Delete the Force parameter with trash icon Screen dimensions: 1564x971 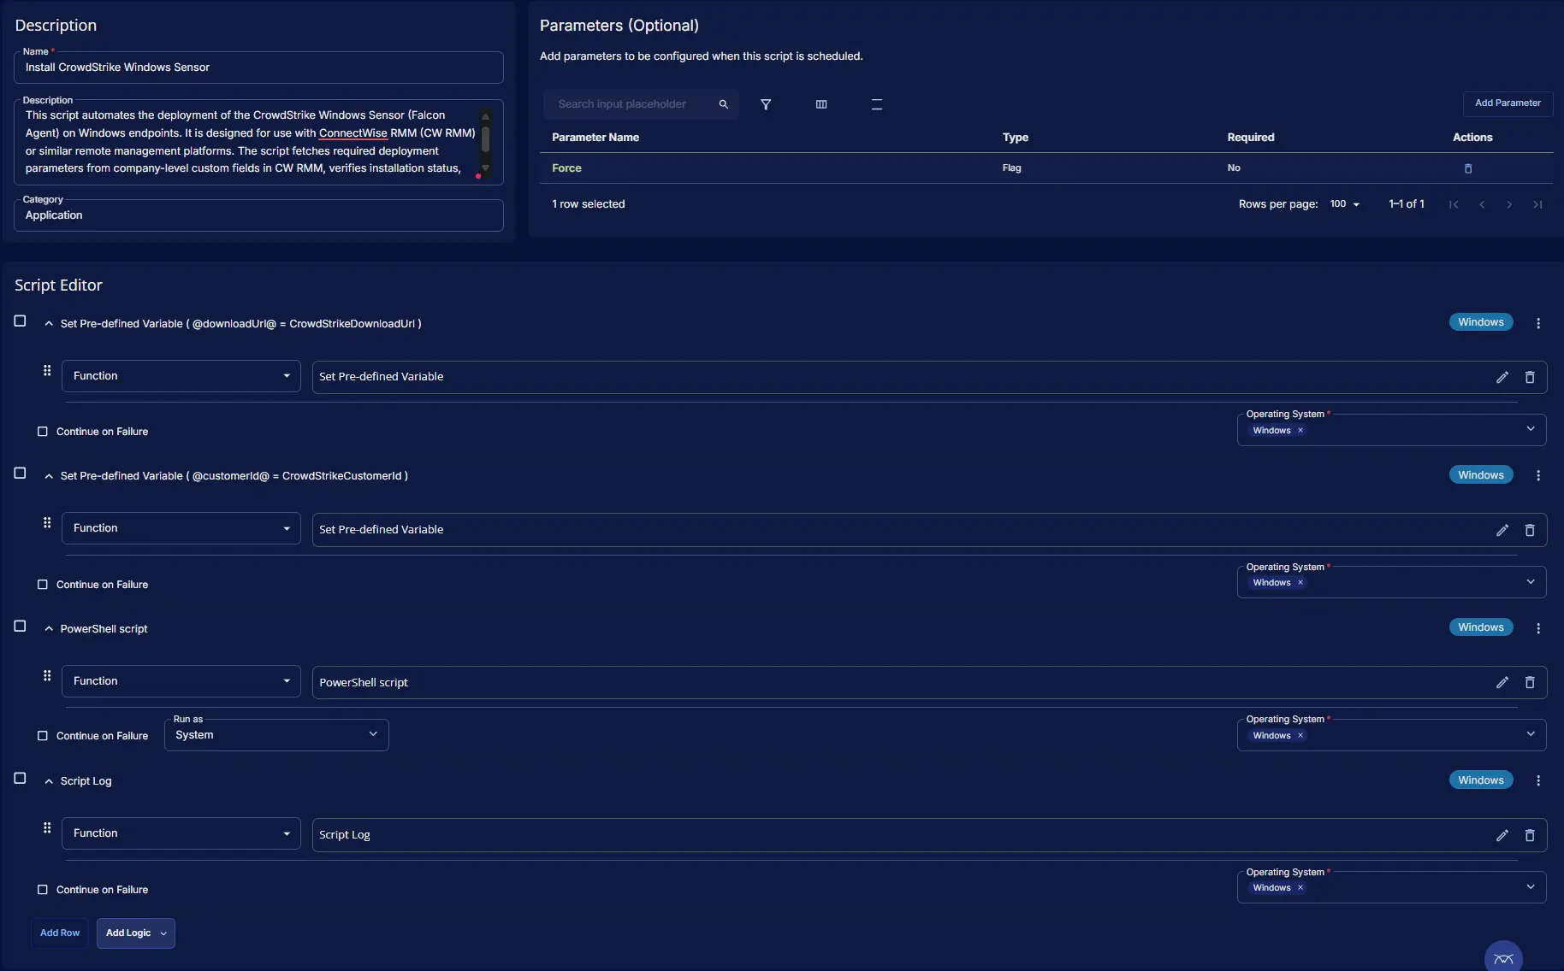(1468, 168)
